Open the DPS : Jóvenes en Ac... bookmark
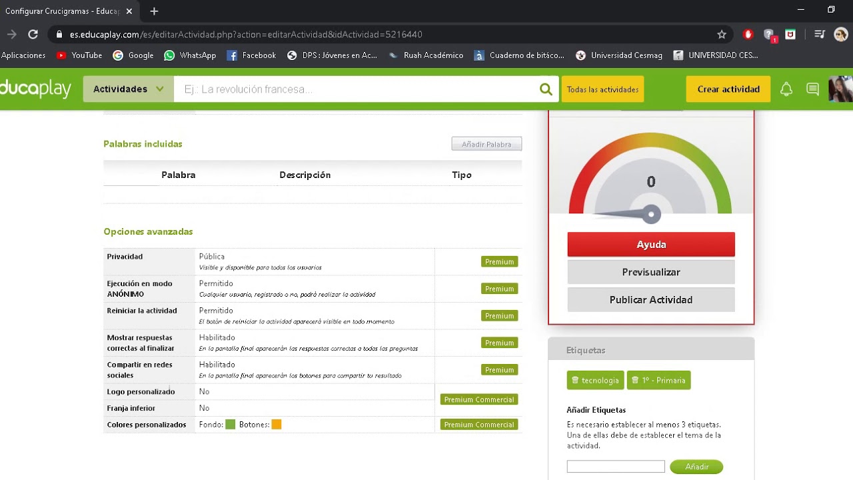The height and width of the screenshot is (480, 853). (332, 55)
